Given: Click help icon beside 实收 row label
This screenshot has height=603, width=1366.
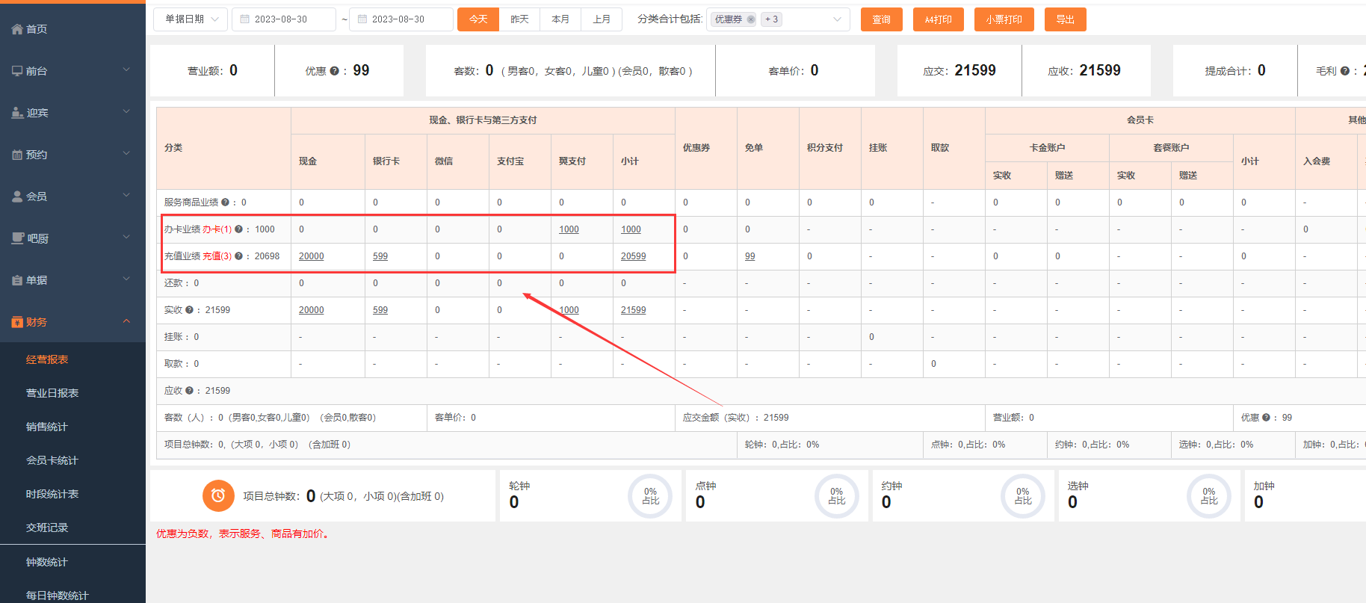Looking at the screenshot, I should 189,309.
